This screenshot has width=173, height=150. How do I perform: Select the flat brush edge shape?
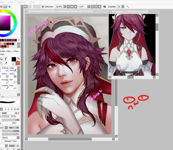coord(18,109)
